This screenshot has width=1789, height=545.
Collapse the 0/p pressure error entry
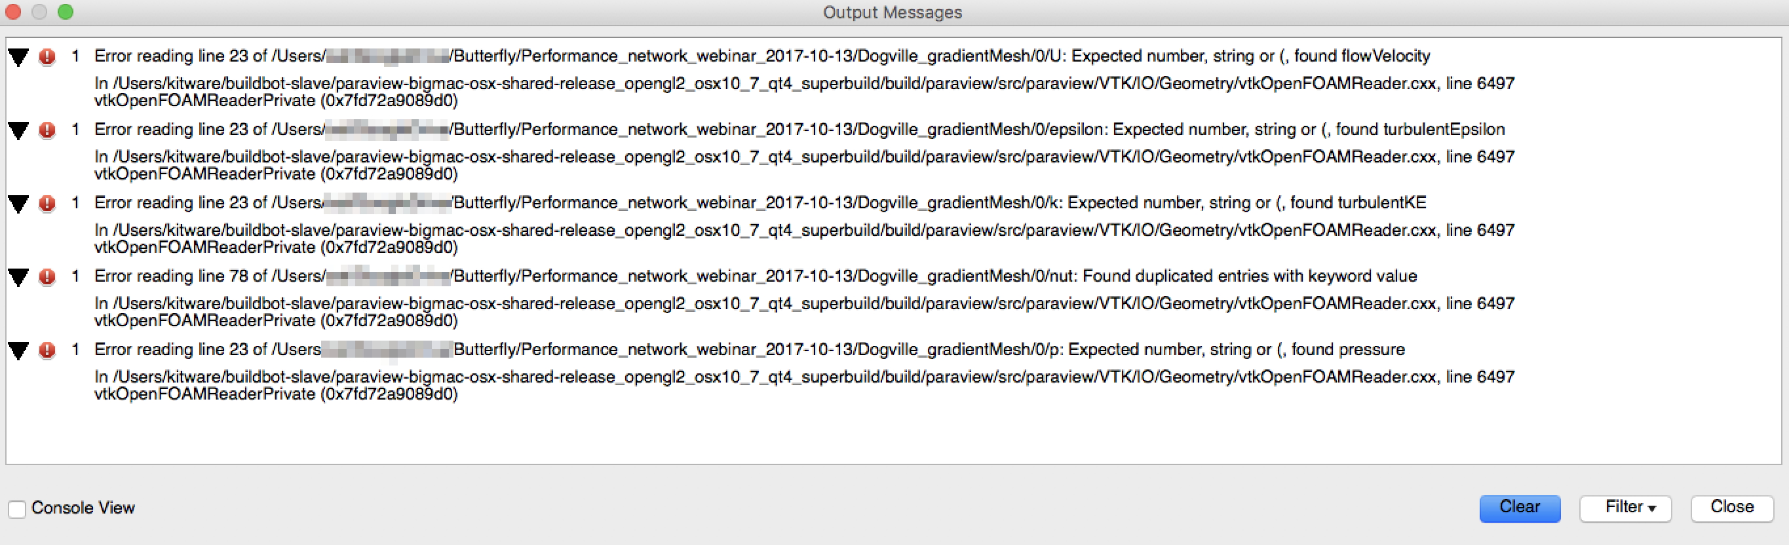(18, 350)
